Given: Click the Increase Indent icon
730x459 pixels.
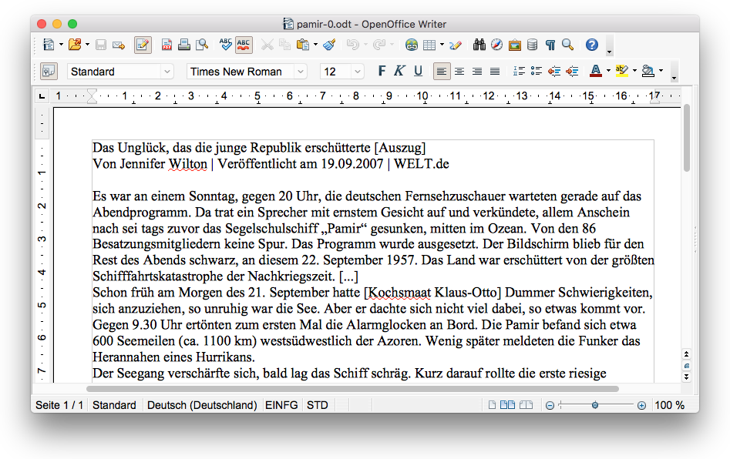Looking at the screenshot, I should point(572,71).
